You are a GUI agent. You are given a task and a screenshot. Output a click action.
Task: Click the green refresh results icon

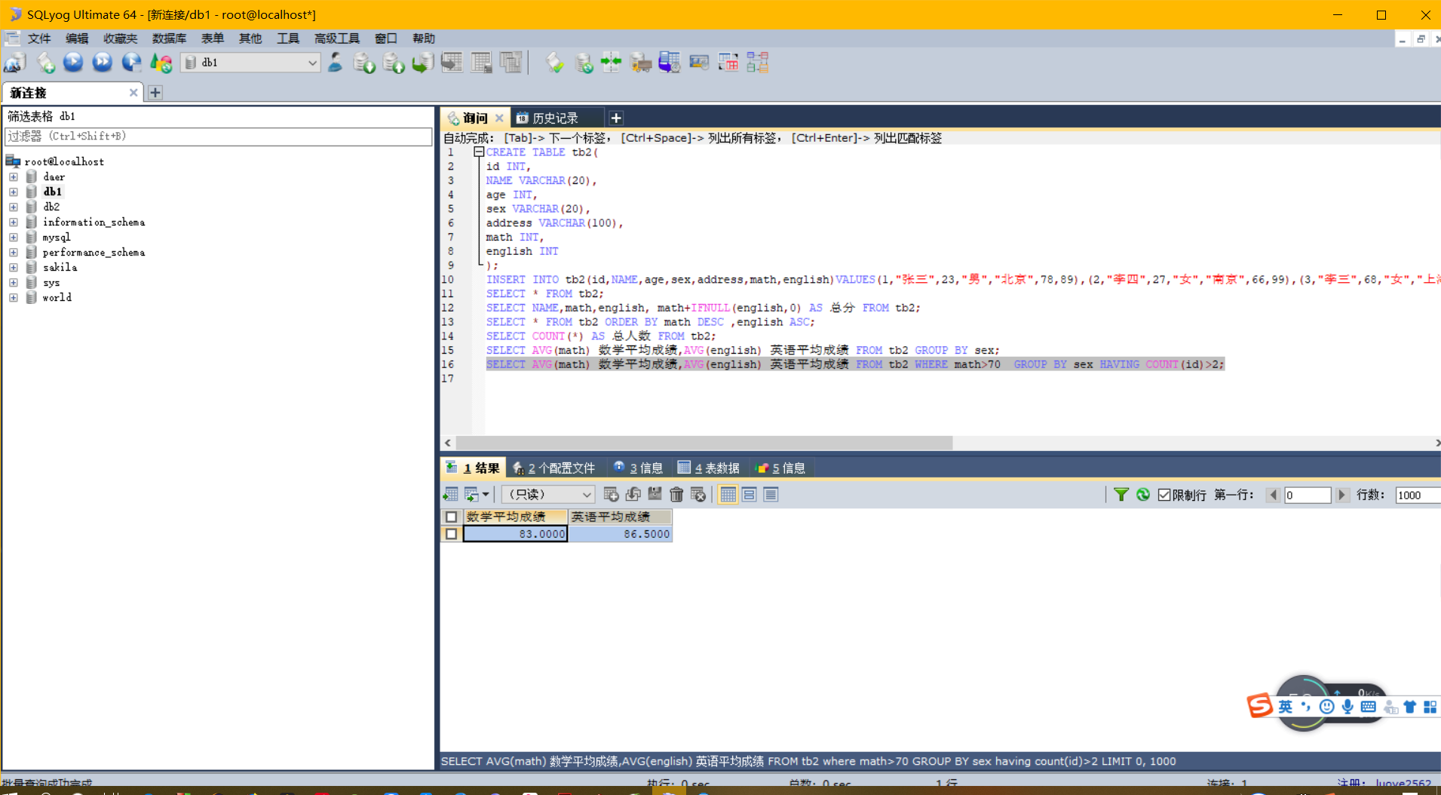coord(1143,495)
